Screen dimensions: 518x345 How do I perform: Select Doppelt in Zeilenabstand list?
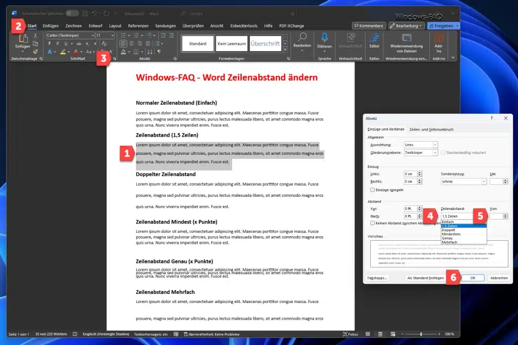pyautogui.click(x=464, y=230)
